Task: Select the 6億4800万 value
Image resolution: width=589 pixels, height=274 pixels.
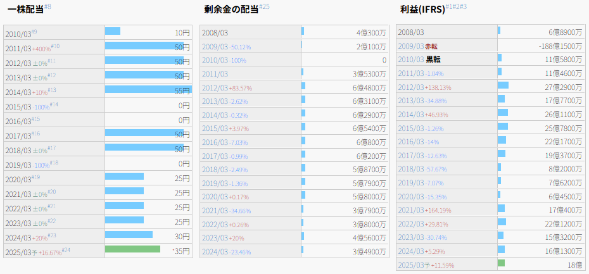Action: tap(369, 88)
